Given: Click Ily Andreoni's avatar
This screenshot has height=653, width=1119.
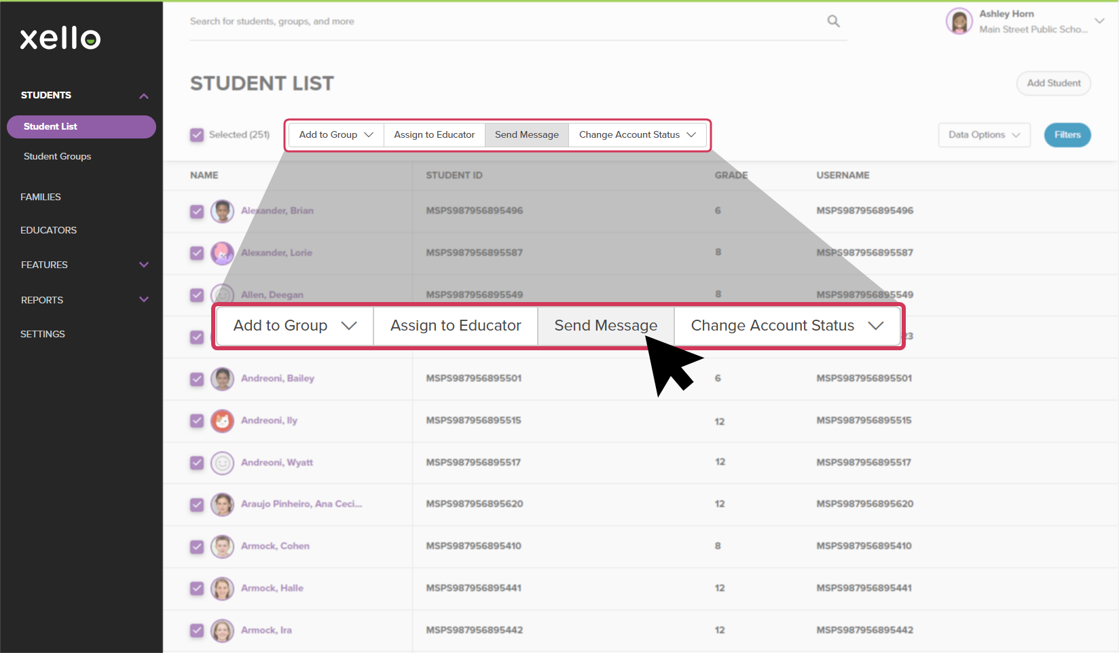Looking at the screenshot, I should point(222,421).
